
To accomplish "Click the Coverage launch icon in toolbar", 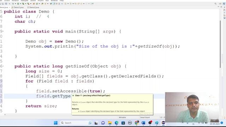I will (23, 4).
